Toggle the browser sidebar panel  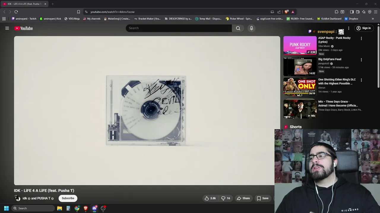(x=352, y=12)
